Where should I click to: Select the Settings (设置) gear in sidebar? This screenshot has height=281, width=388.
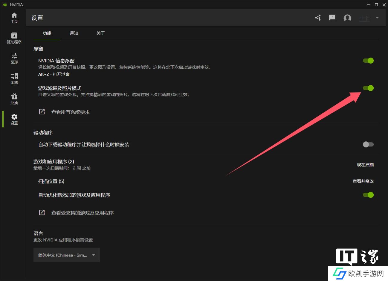coord(14,119)
